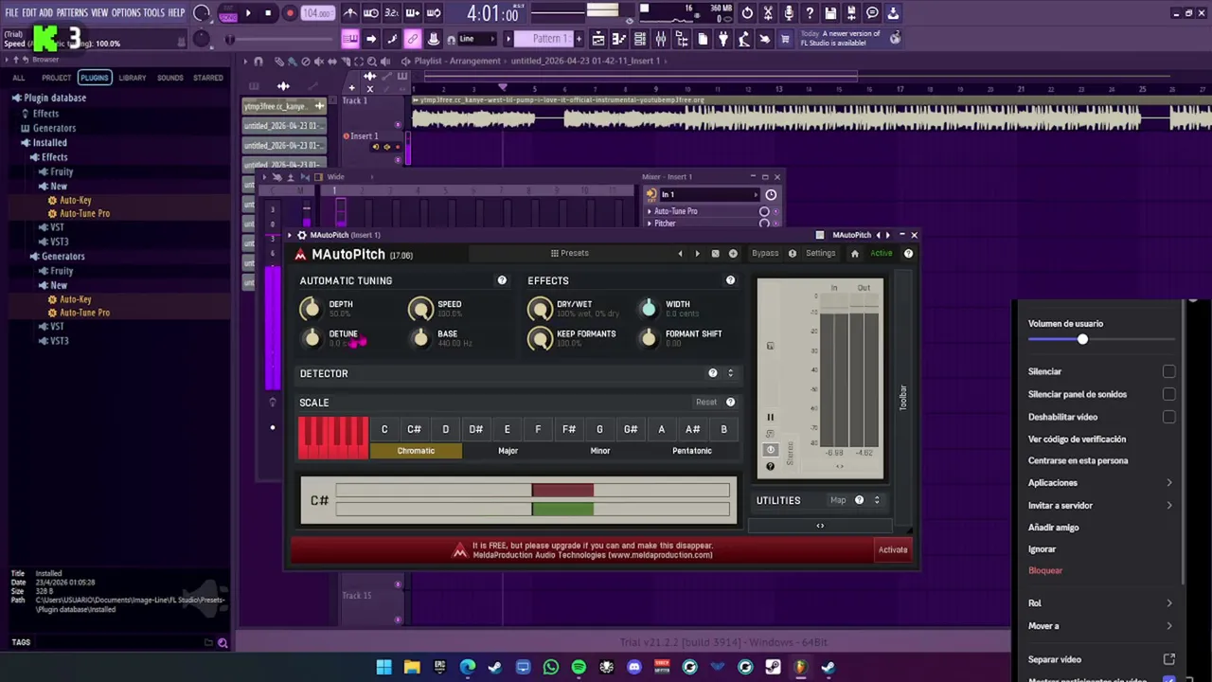Select the Chromatic scale preset

[416, 451]
